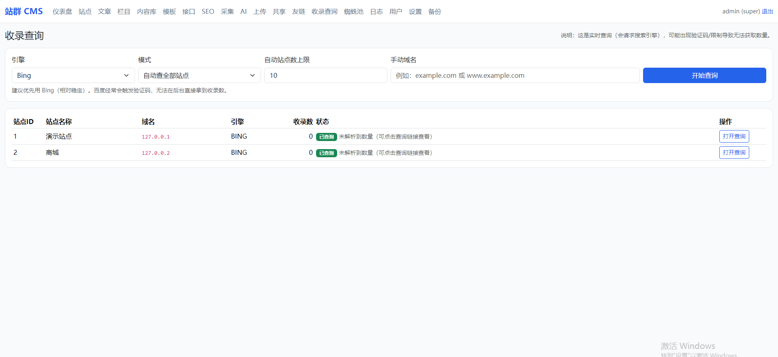Click the 已查询 badge in 商城 row
The width and height of the screenshot is (778, 357).
[x=326, y=153]
